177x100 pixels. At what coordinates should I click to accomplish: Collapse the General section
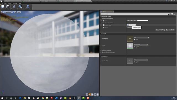pyautogui.click(x=101, y=34)
